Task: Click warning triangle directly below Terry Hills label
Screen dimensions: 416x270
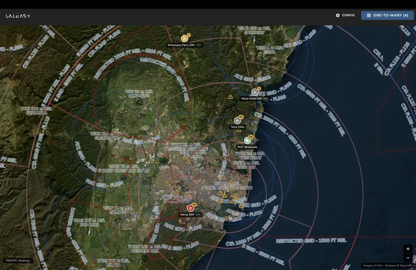Action: (239, 130)
